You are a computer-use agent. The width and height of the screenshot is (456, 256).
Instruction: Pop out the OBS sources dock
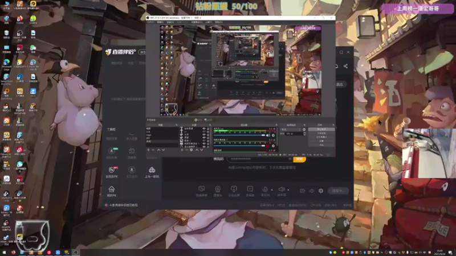210,125
